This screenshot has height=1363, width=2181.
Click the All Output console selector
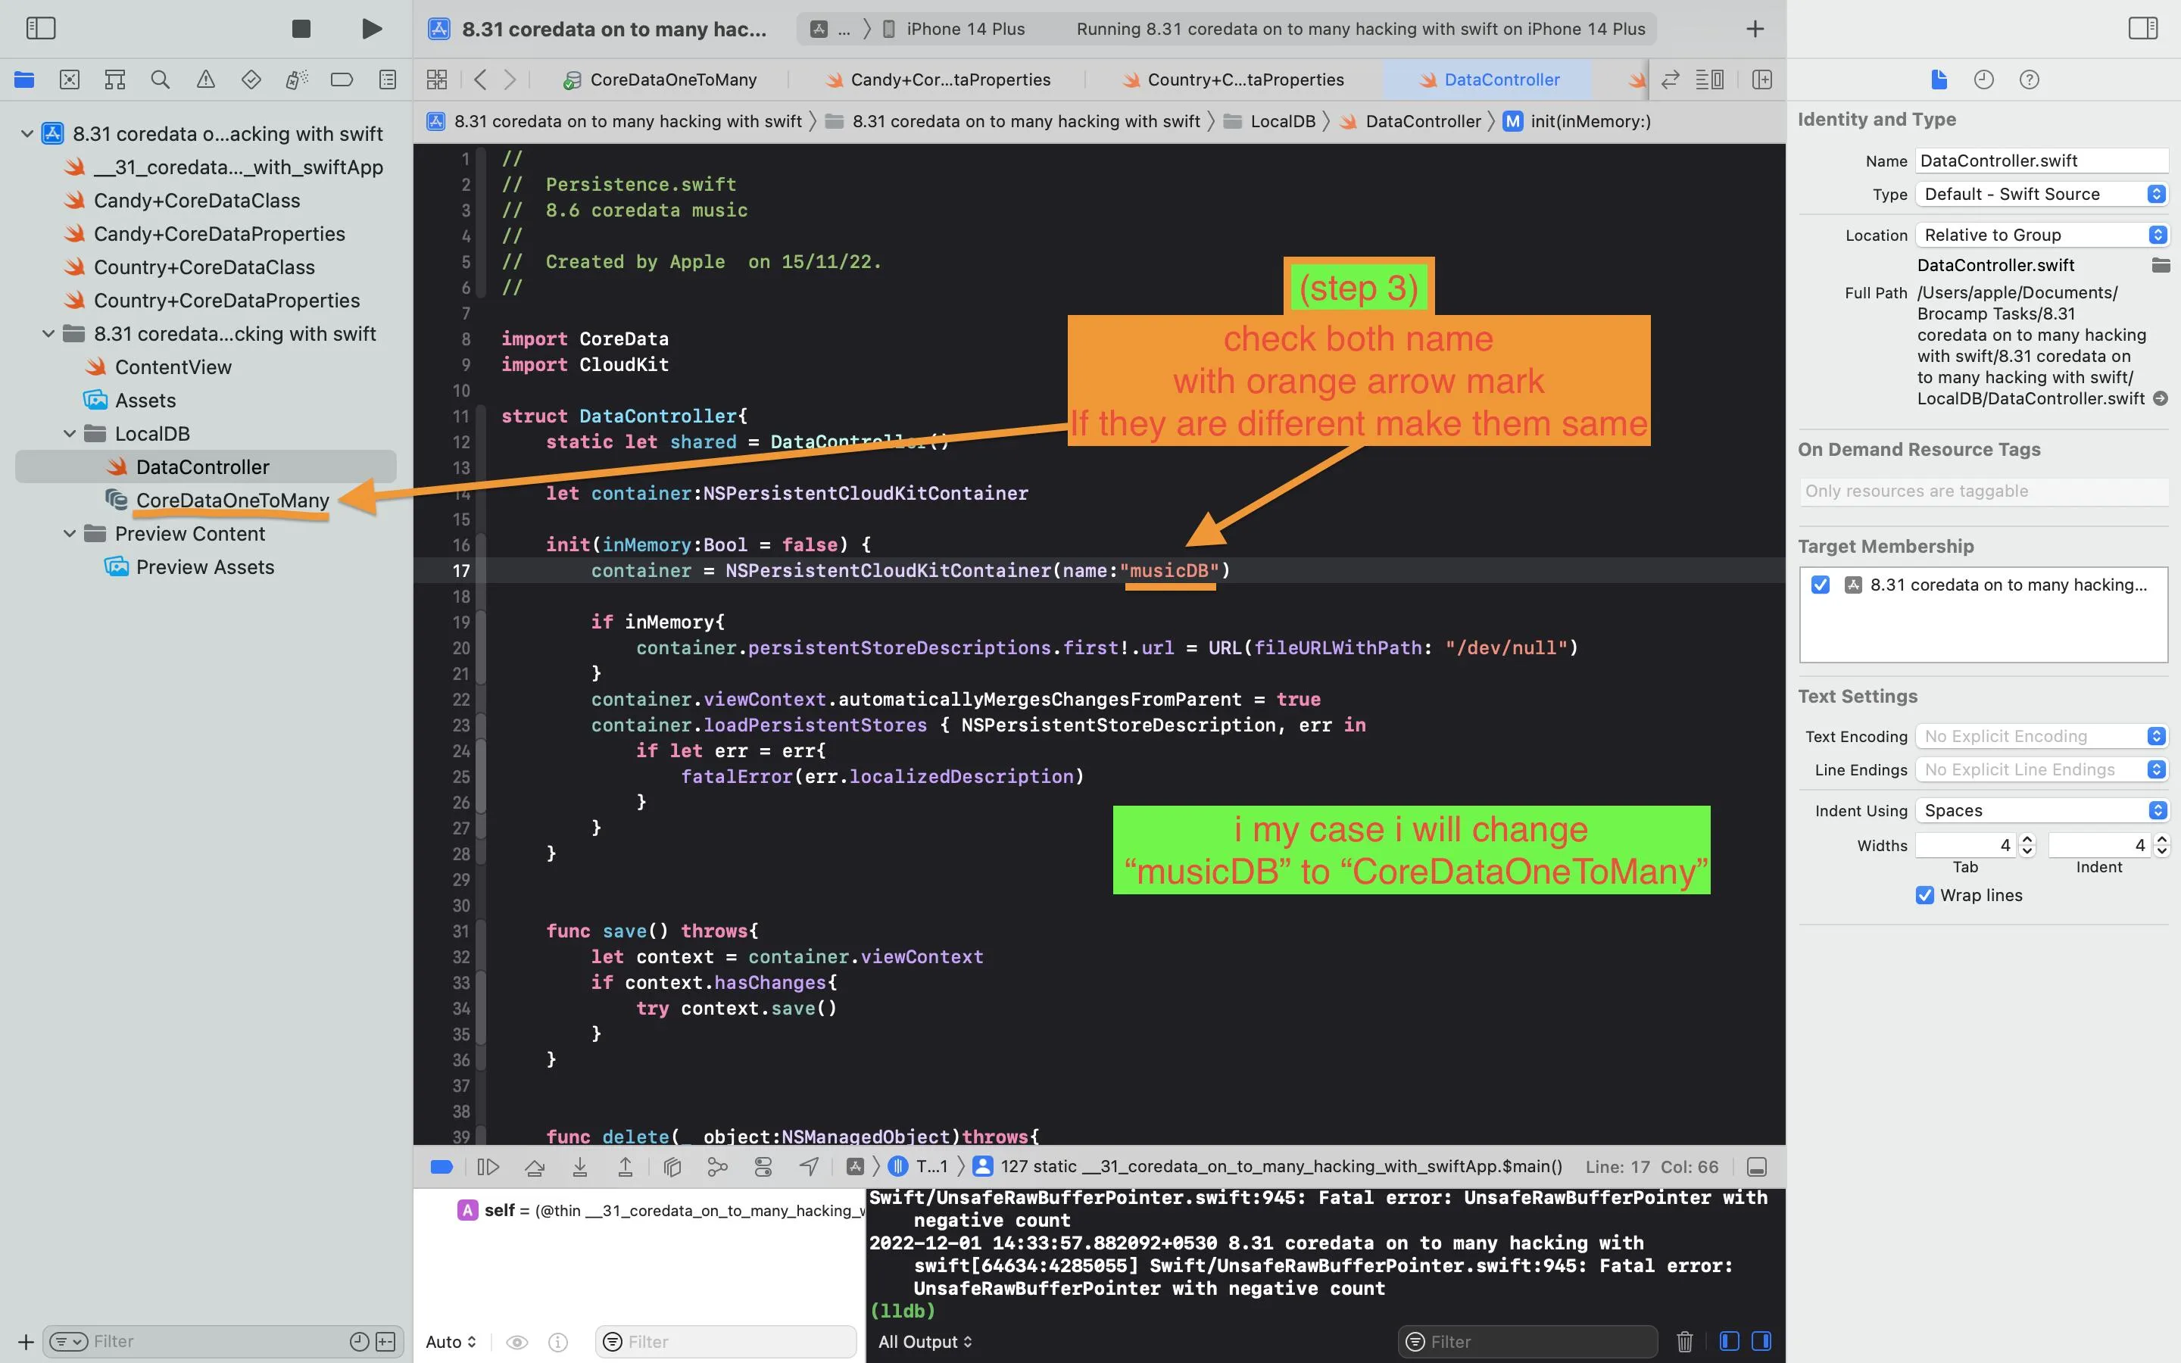[925, 1341]
